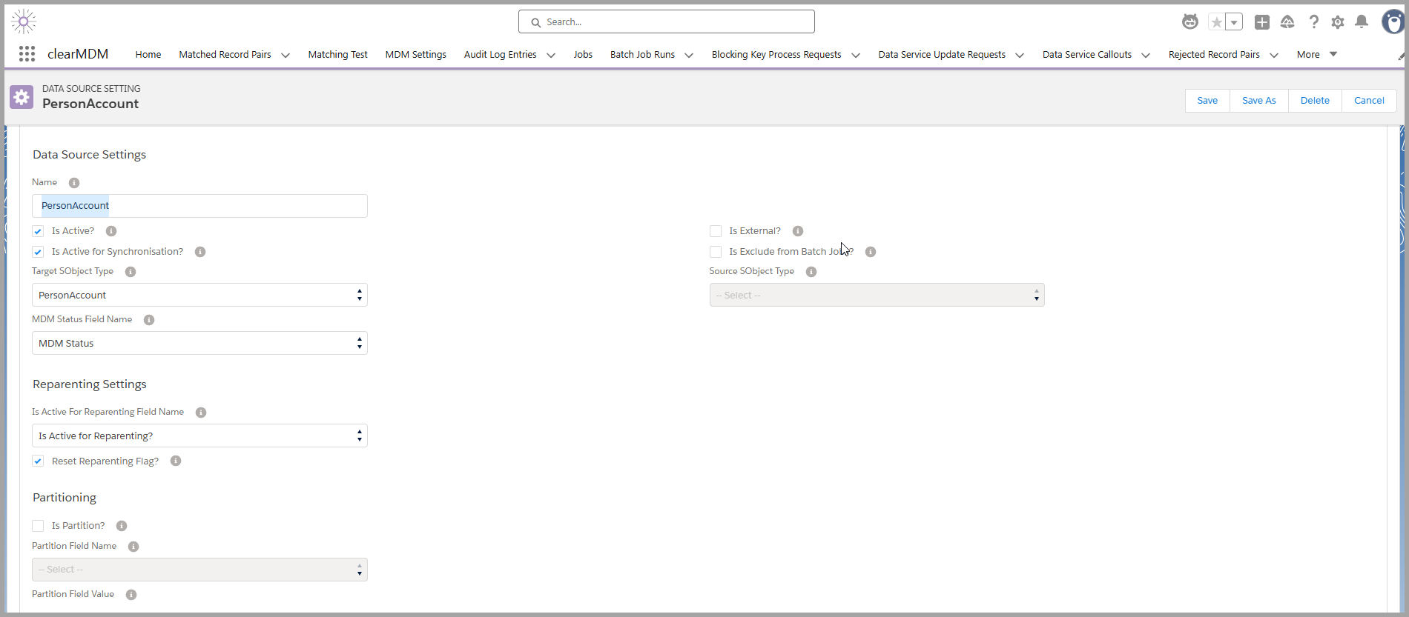Uncheck the Is Active? checkbox
The width and height of the screenshot is (1409, 617).
point(38,231)
